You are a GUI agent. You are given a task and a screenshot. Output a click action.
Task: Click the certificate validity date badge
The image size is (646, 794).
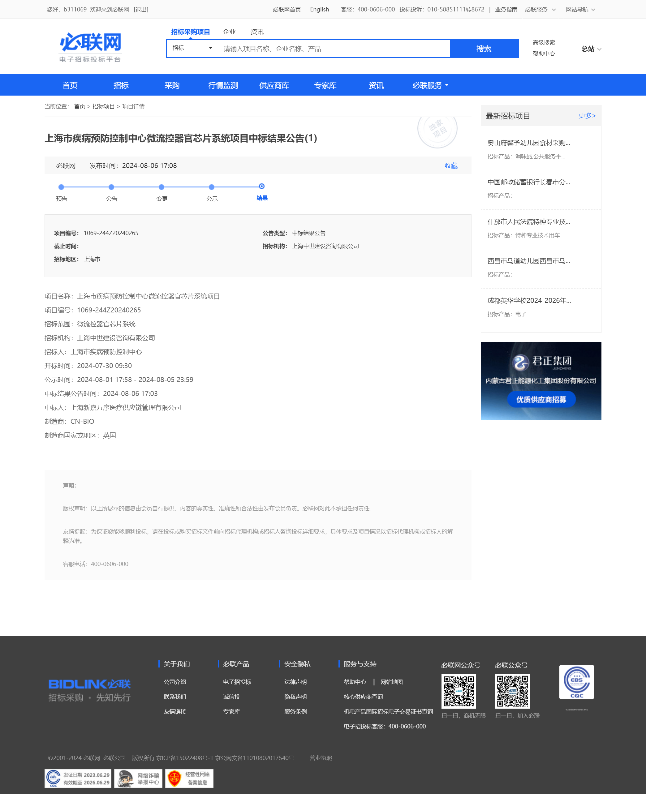78,778
